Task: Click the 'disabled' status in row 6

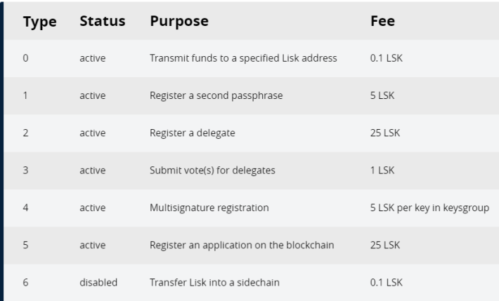Action: tap(98, 283)
